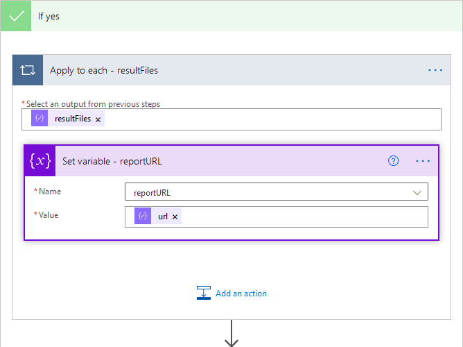463x347 pixels.
Task: Click the Add an action icon
Action: [x=204, y=294]
